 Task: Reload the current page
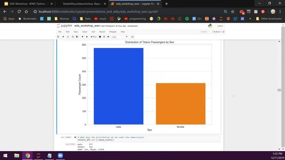pos(19,12)
